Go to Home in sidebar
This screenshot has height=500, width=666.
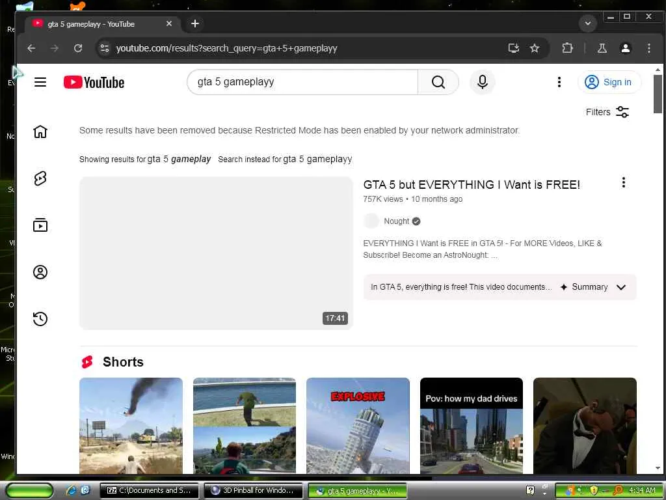pos(40,132)
